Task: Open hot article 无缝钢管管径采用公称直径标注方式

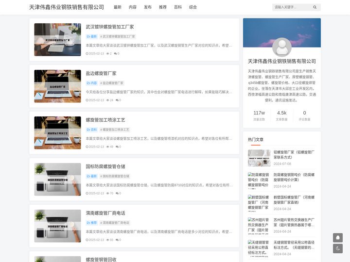Action: tap(294, 245)
